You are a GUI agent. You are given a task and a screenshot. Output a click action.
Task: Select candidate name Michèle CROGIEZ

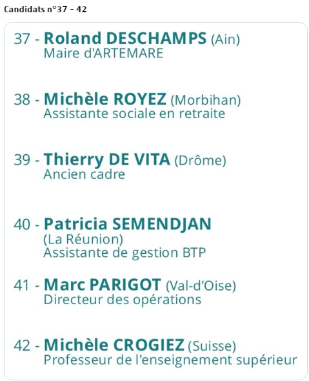(114, 345)
